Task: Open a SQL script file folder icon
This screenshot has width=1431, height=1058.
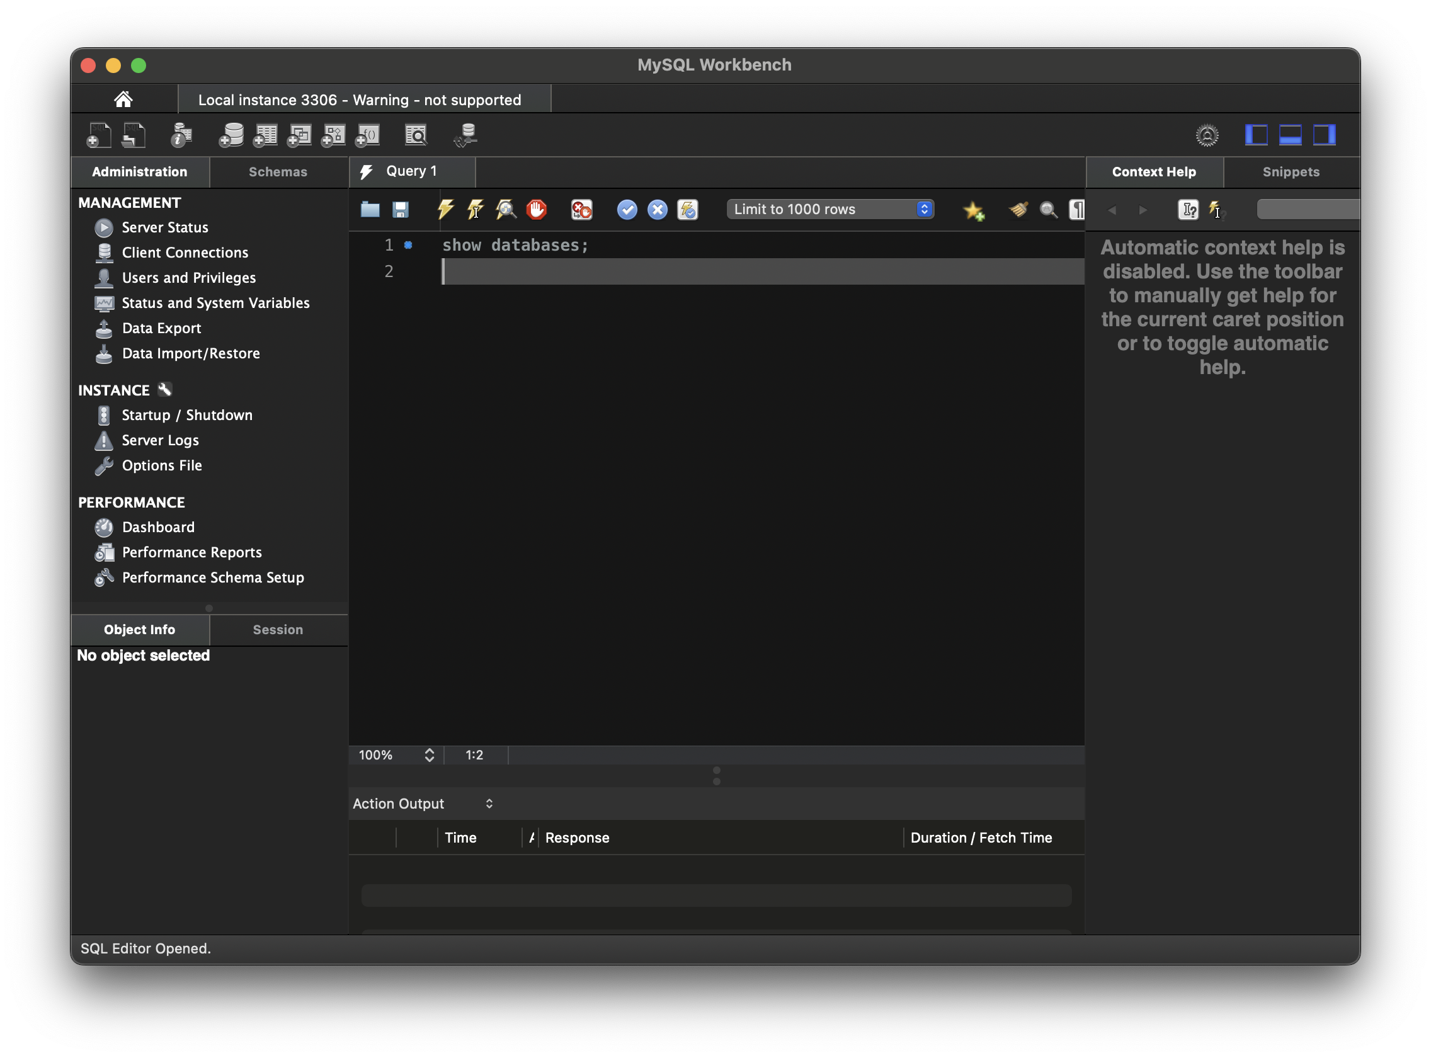Action: tap(370, 210)
